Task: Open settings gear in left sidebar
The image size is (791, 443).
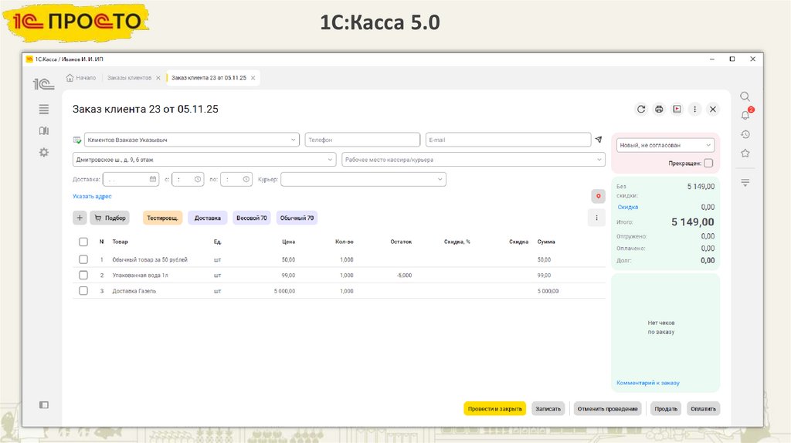Action: click(x=44, y=152)
